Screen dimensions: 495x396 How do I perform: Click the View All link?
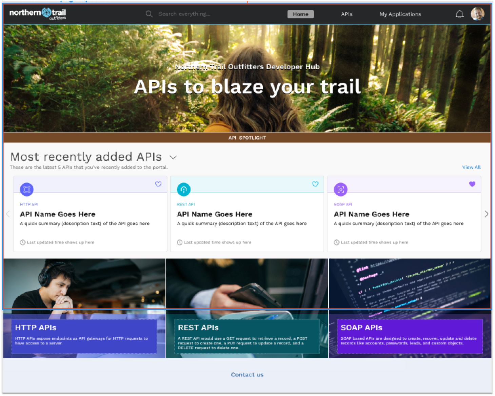tap(471, 167)
